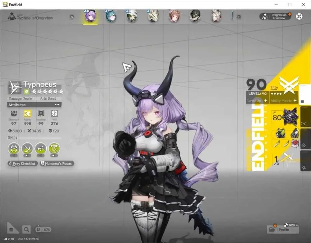Screen dimensions: 311x243
Task: Open the red crystal tactical item slot
Action: pyautogui.click(x=295, y=144)
